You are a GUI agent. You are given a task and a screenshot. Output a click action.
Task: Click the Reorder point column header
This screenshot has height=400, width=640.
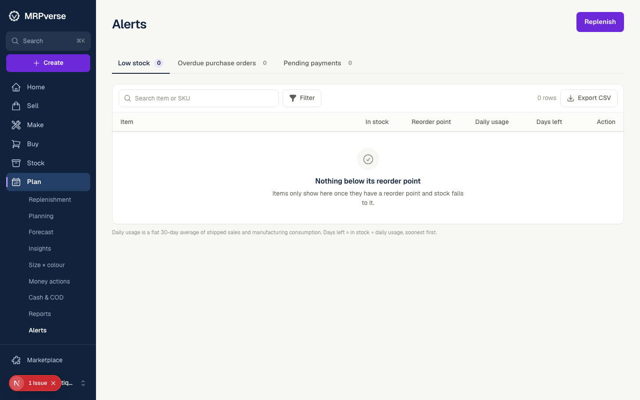tap(431, 122)
